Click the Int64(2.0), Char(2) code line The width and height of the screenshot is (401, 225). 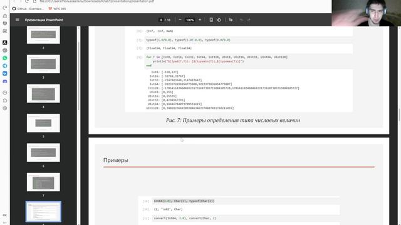point(184,201)
